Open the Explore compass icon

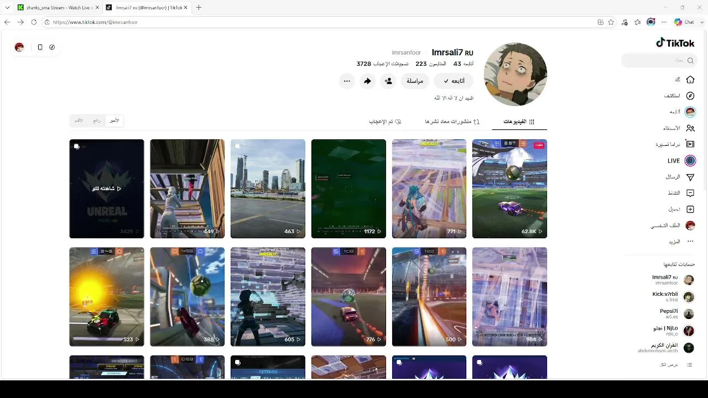690,96
